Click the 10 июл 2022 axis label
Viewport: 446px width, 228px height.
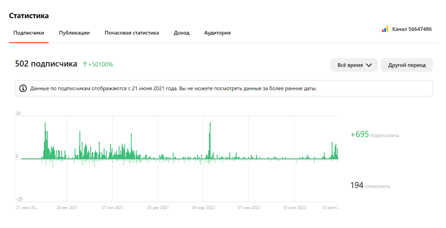[x=294, y=208]
